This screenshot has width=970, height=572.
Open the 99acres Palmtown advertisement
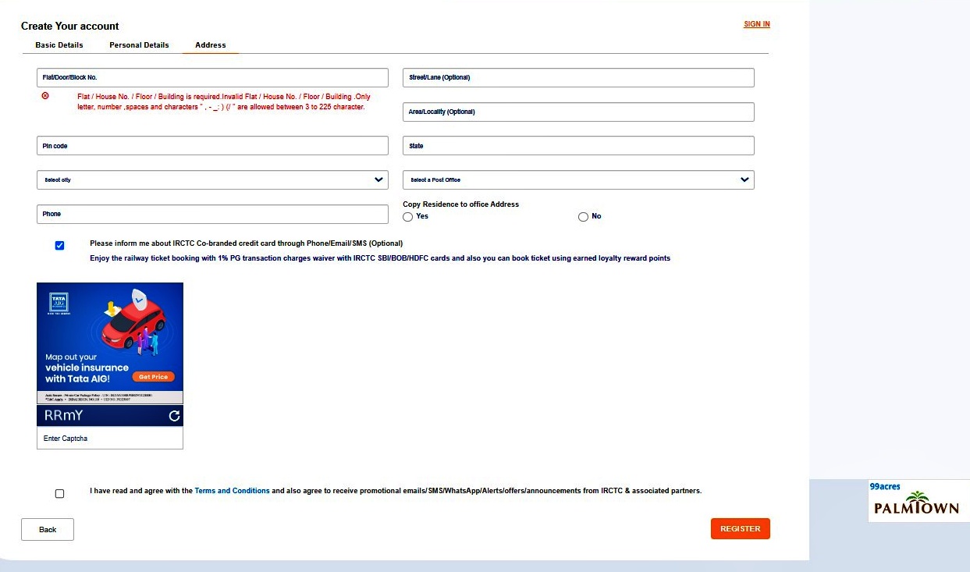(918, 501)
